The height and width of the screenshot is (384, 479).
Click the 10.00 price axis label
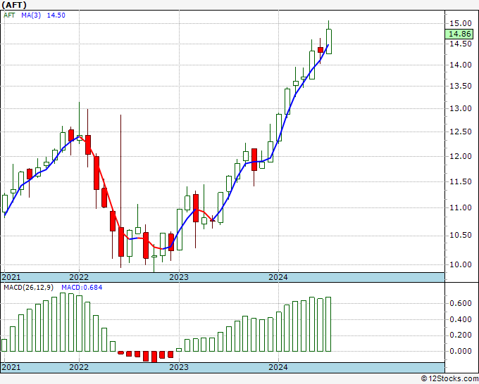pos(461,264)
